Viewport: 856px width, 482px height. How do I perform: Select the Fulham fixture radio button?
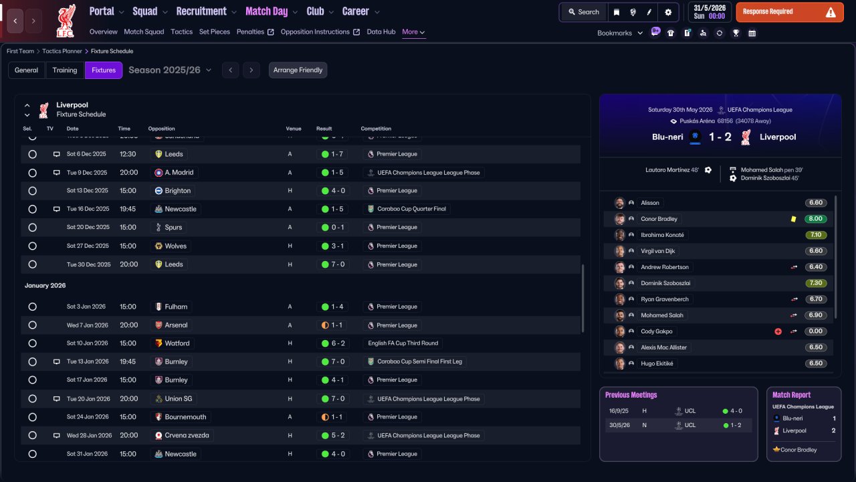(x=32, y=307)
